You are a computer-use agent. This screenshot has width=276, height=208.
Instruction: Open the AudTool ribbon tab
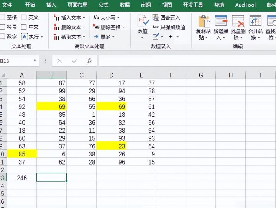coord(245,5)
